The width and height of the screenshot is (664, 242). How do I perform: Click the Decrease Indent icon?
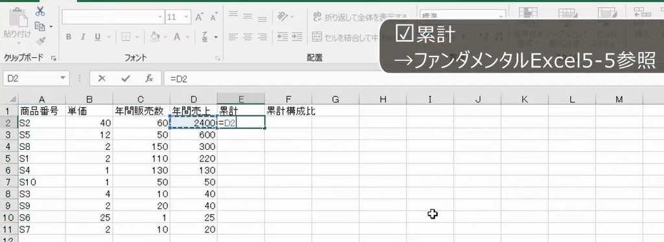(x=283, y=37)
